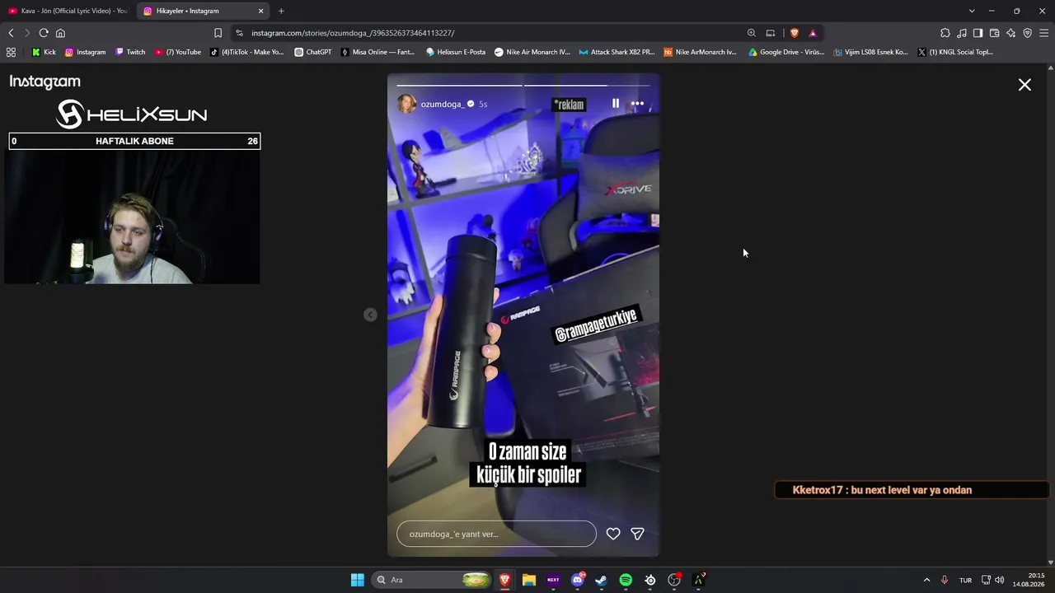Screen dimensions: 1055x593
Task: Open the Helixsun E-Posta bookmark
Action: click(456, 52)
